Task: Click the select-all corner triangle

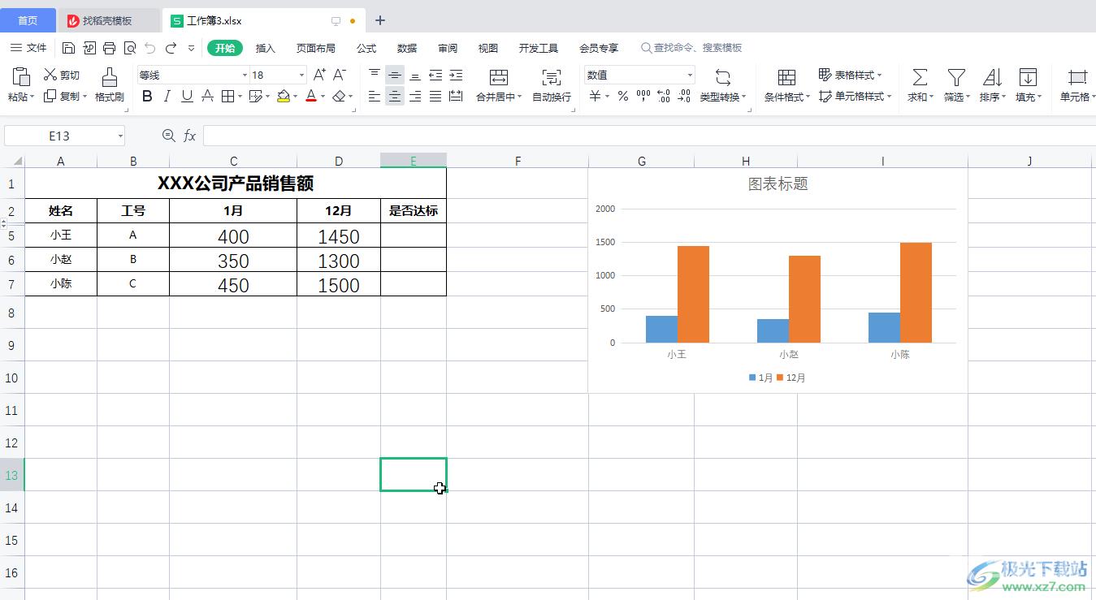Action: pyautogui.click(x=17, y=161)
